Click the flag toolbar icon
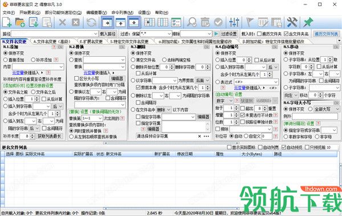This screenshot has height=216, width=342. (x=250, y=22)
